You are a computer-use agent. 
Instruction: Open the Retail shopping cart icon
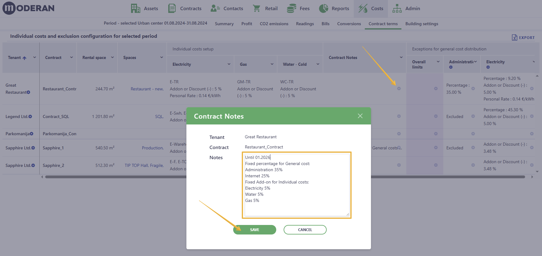(x=256, y=8)
